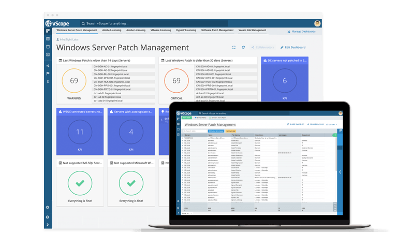Switch to the Veeam Job Management tab
414x232 pixels.
[x=252, y=30]
